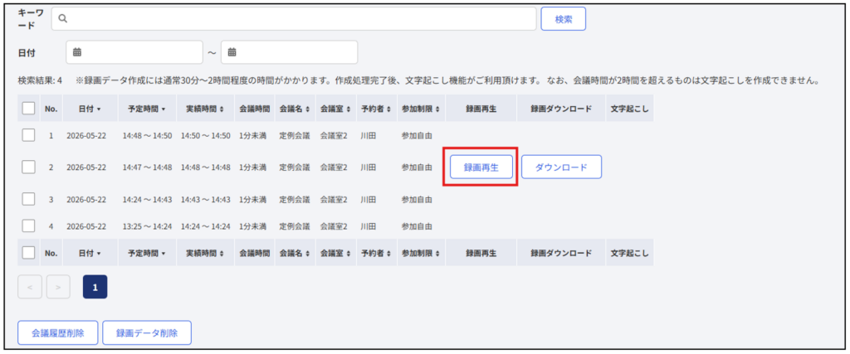Check the checkbox for row No. 1

(29, 135)
